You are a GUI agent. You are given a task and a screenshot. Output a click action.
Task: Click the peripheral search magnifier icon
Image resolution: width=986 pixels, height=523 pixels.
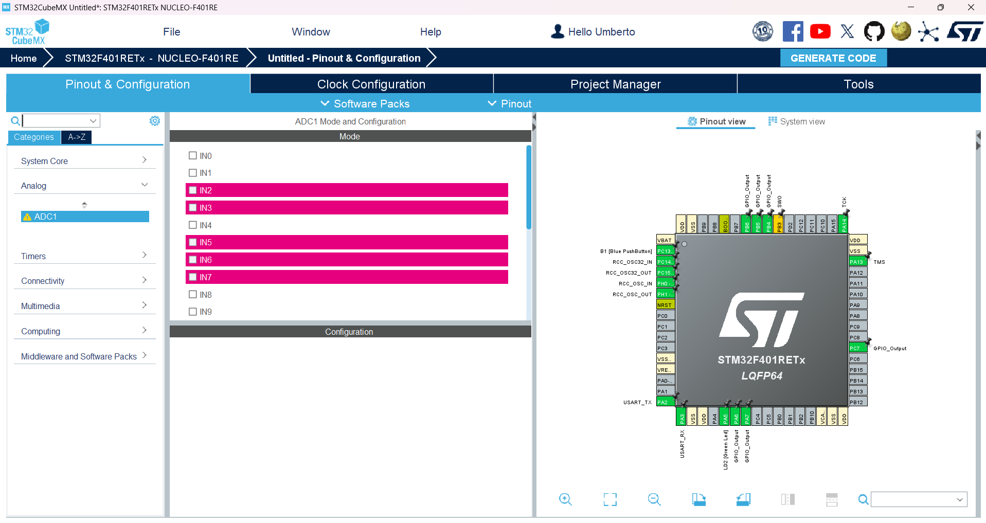click(15, 121)
